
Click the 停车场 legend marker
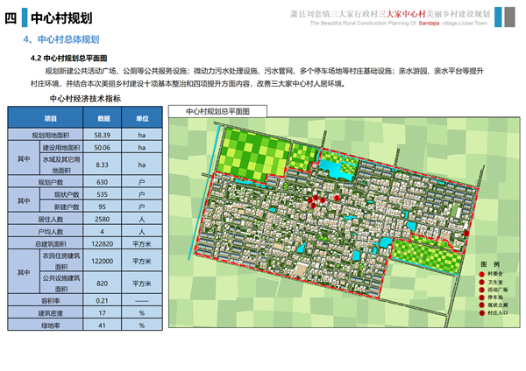tap(482, 297)
